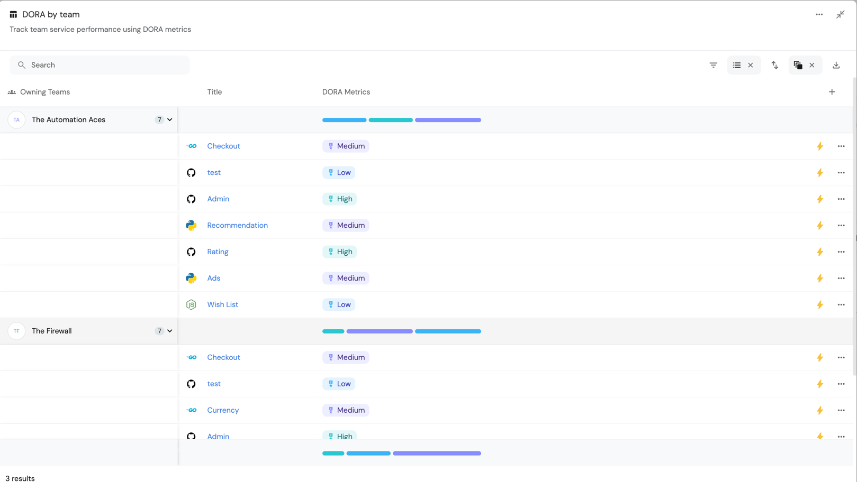Screen dimensions: 857x482
Task: Remove the group-by setting via its X
Action: [750, 65]
